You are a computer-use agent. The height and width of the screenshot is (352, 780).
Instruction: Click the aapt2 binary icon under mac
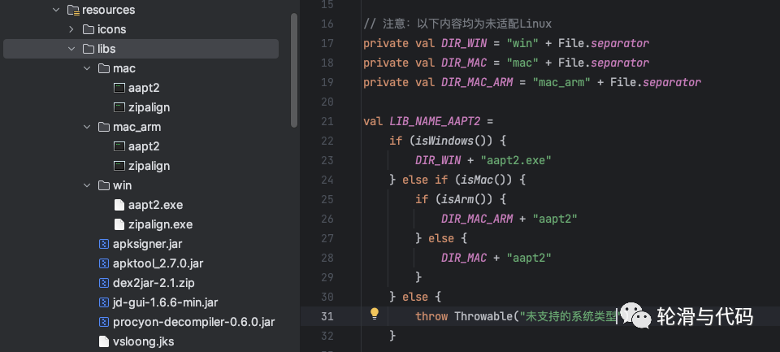(119, 88)
